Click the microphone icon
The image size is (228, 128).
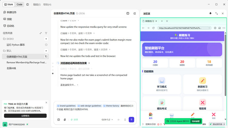[125, 119]
